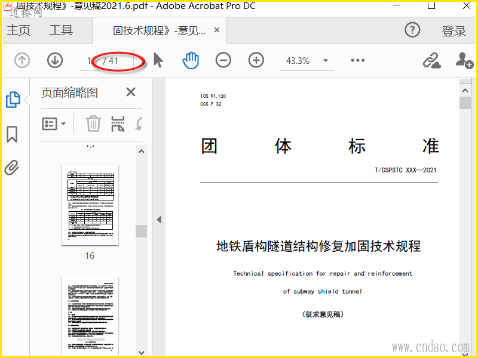Zoom out with the minus button

(223, 60)
